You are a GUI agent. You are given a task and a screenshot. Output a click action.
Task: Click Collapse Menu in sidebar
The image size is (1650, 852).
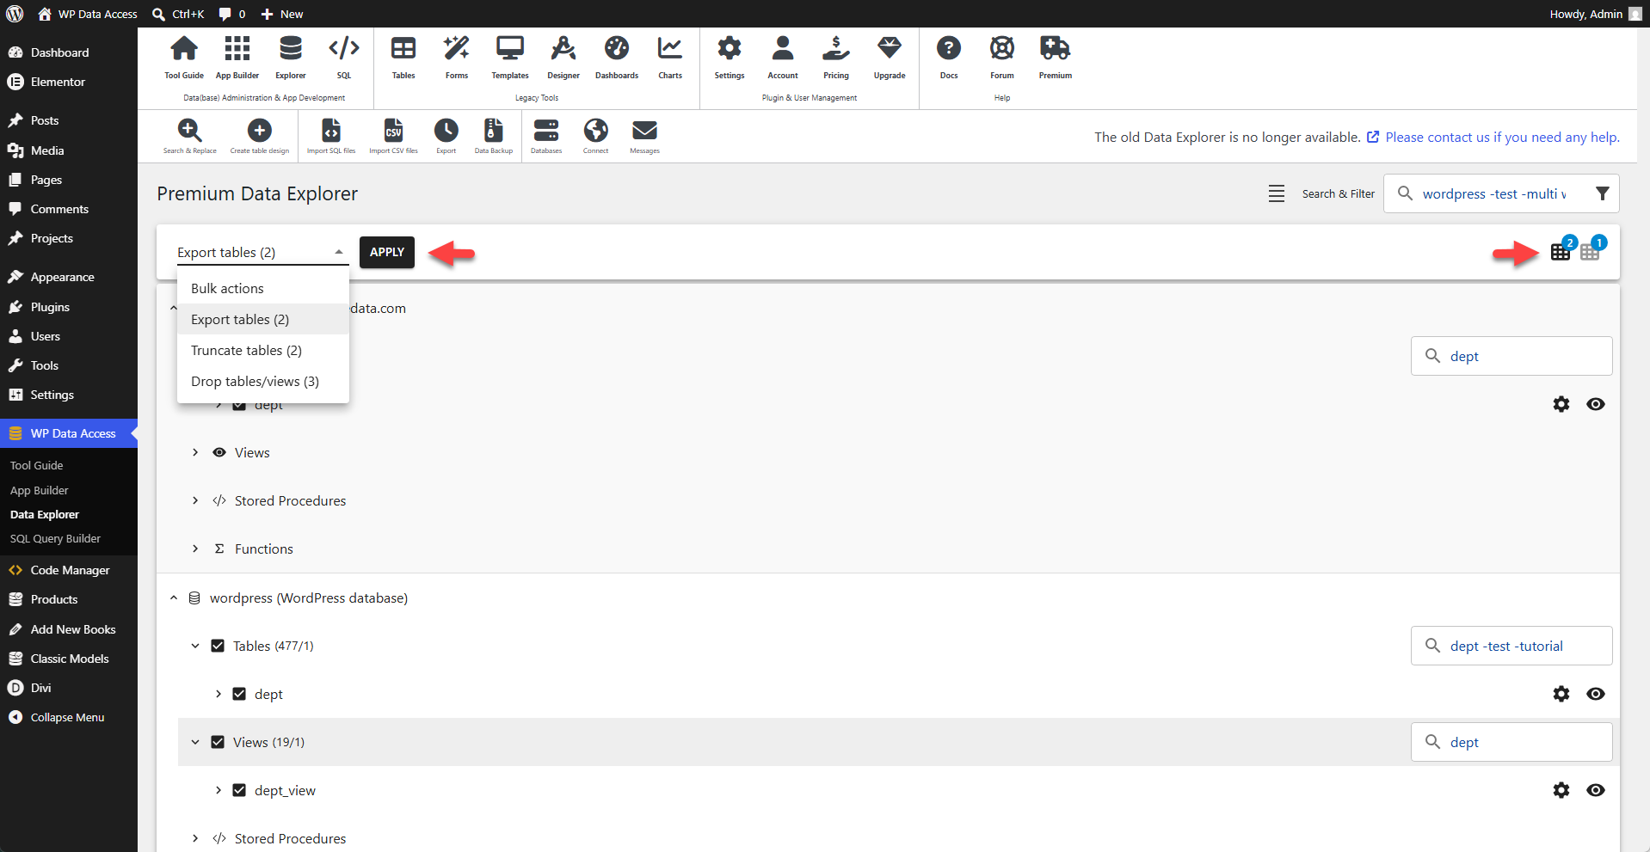67,717
